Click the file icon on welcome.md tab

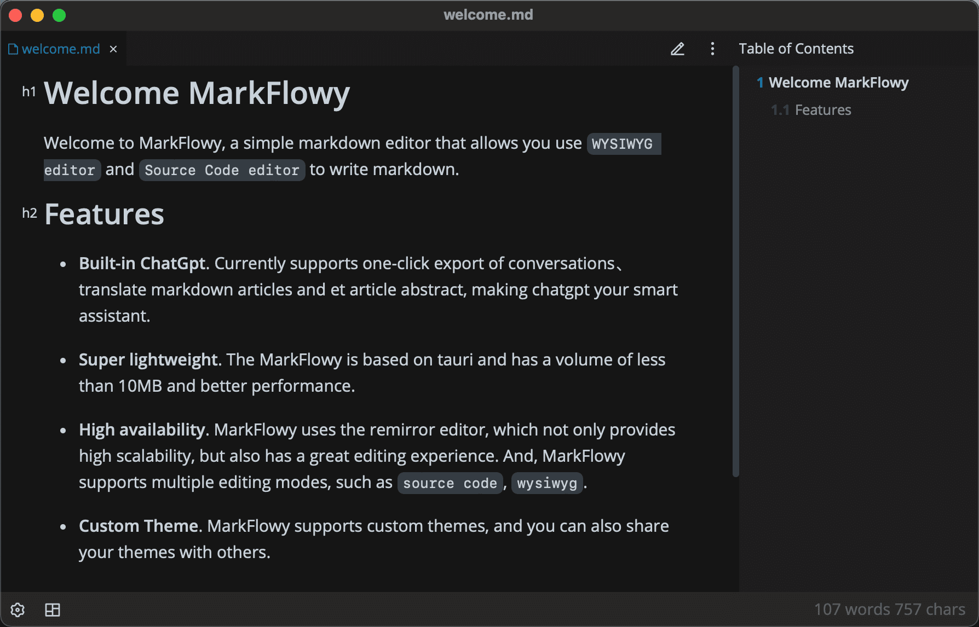click(13, 49)
